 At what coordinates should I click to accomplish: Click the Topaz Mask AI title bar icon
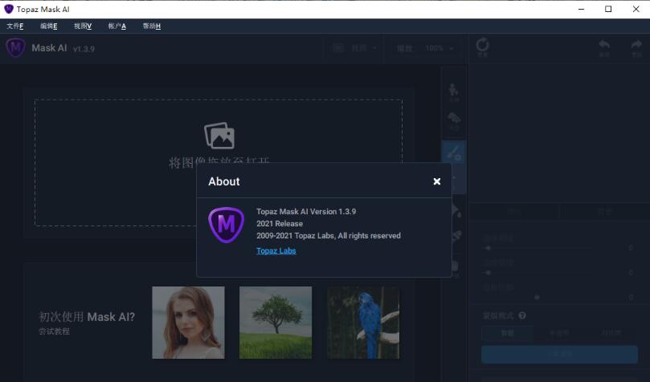click(x=9, y=9)
